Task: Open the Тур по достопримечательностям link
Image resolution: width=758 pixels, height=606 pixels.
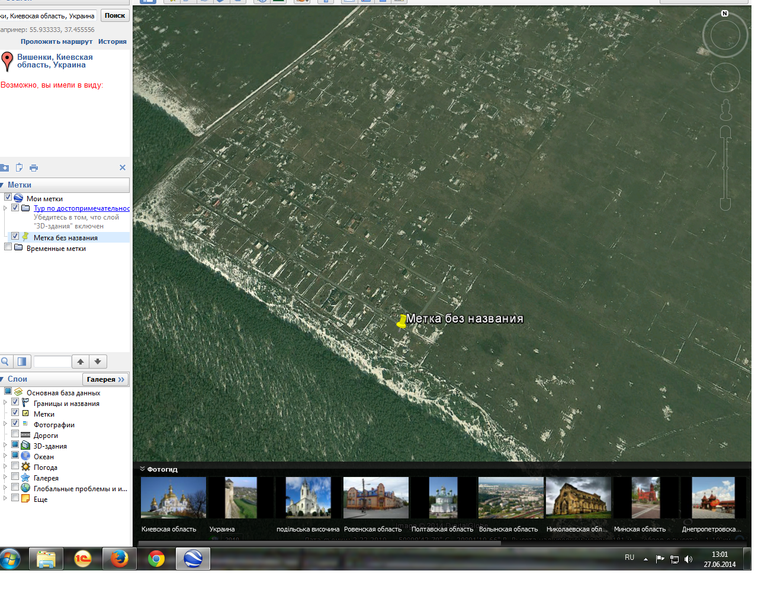Action: click(x=82, y=208)
